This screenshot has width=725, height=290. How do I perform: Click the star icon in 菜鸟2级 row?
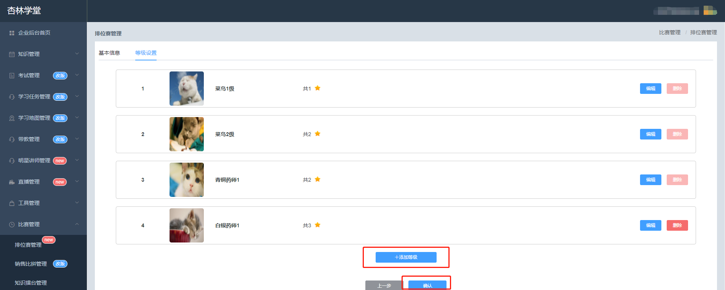317,134
